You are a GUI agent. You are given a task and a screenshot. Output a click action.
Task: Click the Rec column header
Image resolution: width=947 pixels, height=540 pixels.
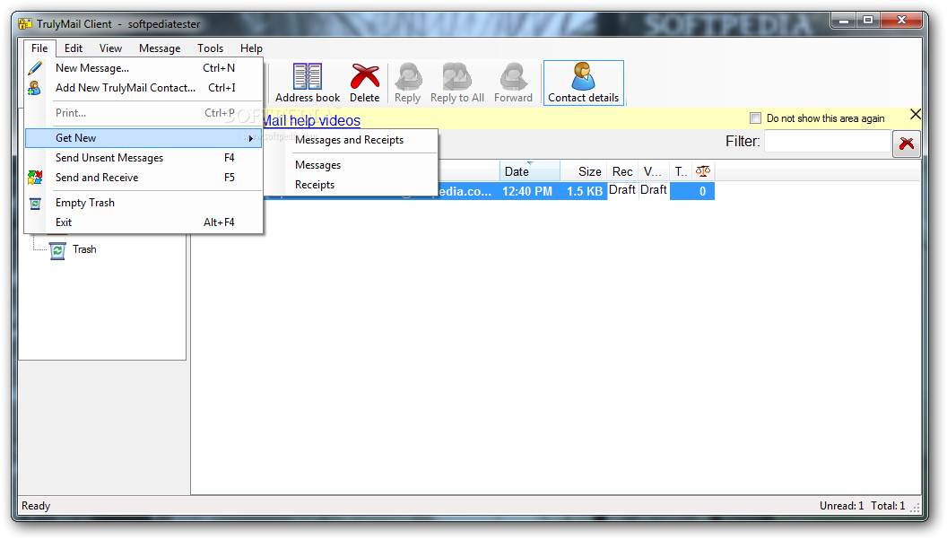(622, 171)
